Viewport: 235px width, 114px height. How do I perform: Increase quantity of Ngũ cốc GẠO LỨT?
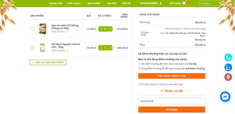coord(111,29)
